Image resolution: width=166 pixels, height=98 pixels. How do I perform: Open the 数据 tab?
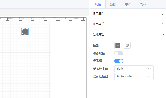113,4
